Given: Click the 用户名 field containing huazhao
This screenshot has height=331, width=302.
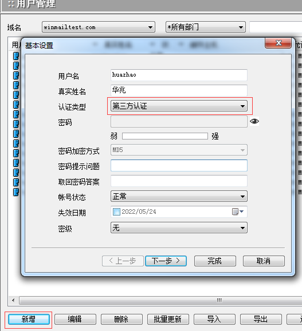Looking at the screenshot, I should tap(179, 75).
